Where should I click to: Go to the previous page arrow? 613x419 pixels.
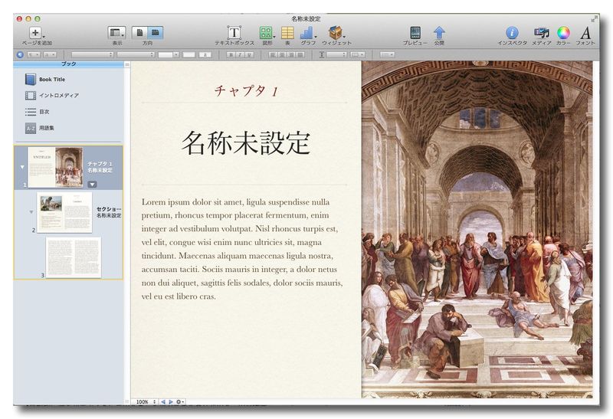pos(163,402)
